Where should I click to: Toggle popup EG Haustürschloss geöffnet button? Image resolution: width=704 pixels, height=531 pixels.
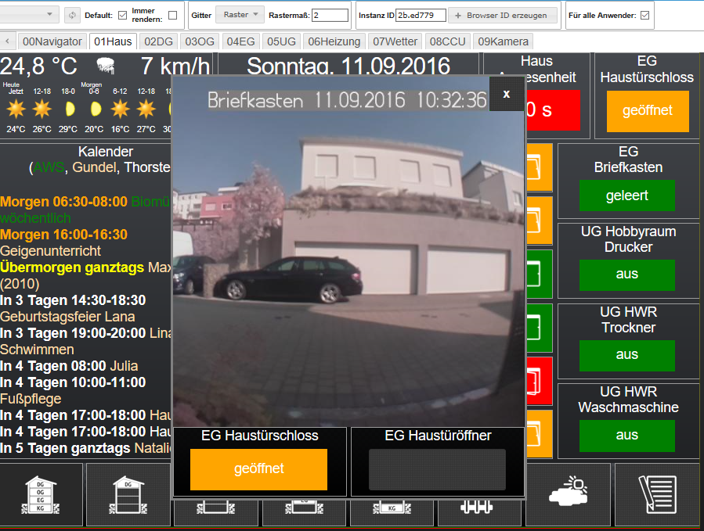point(258,469)
